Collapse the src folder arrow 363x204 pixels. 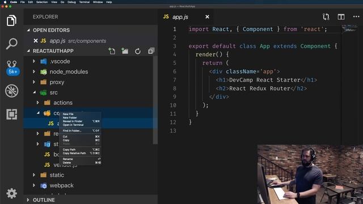click(x=34, y=92)
